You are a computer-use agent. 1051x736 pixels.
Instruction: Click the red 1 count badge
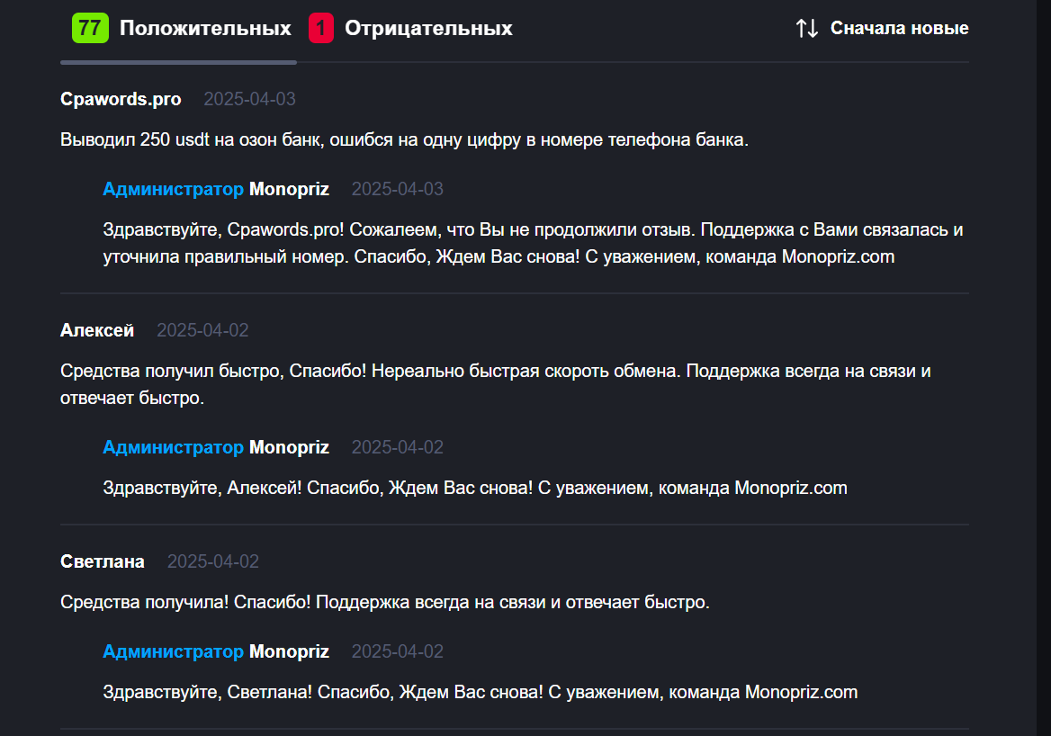[321, 28]
